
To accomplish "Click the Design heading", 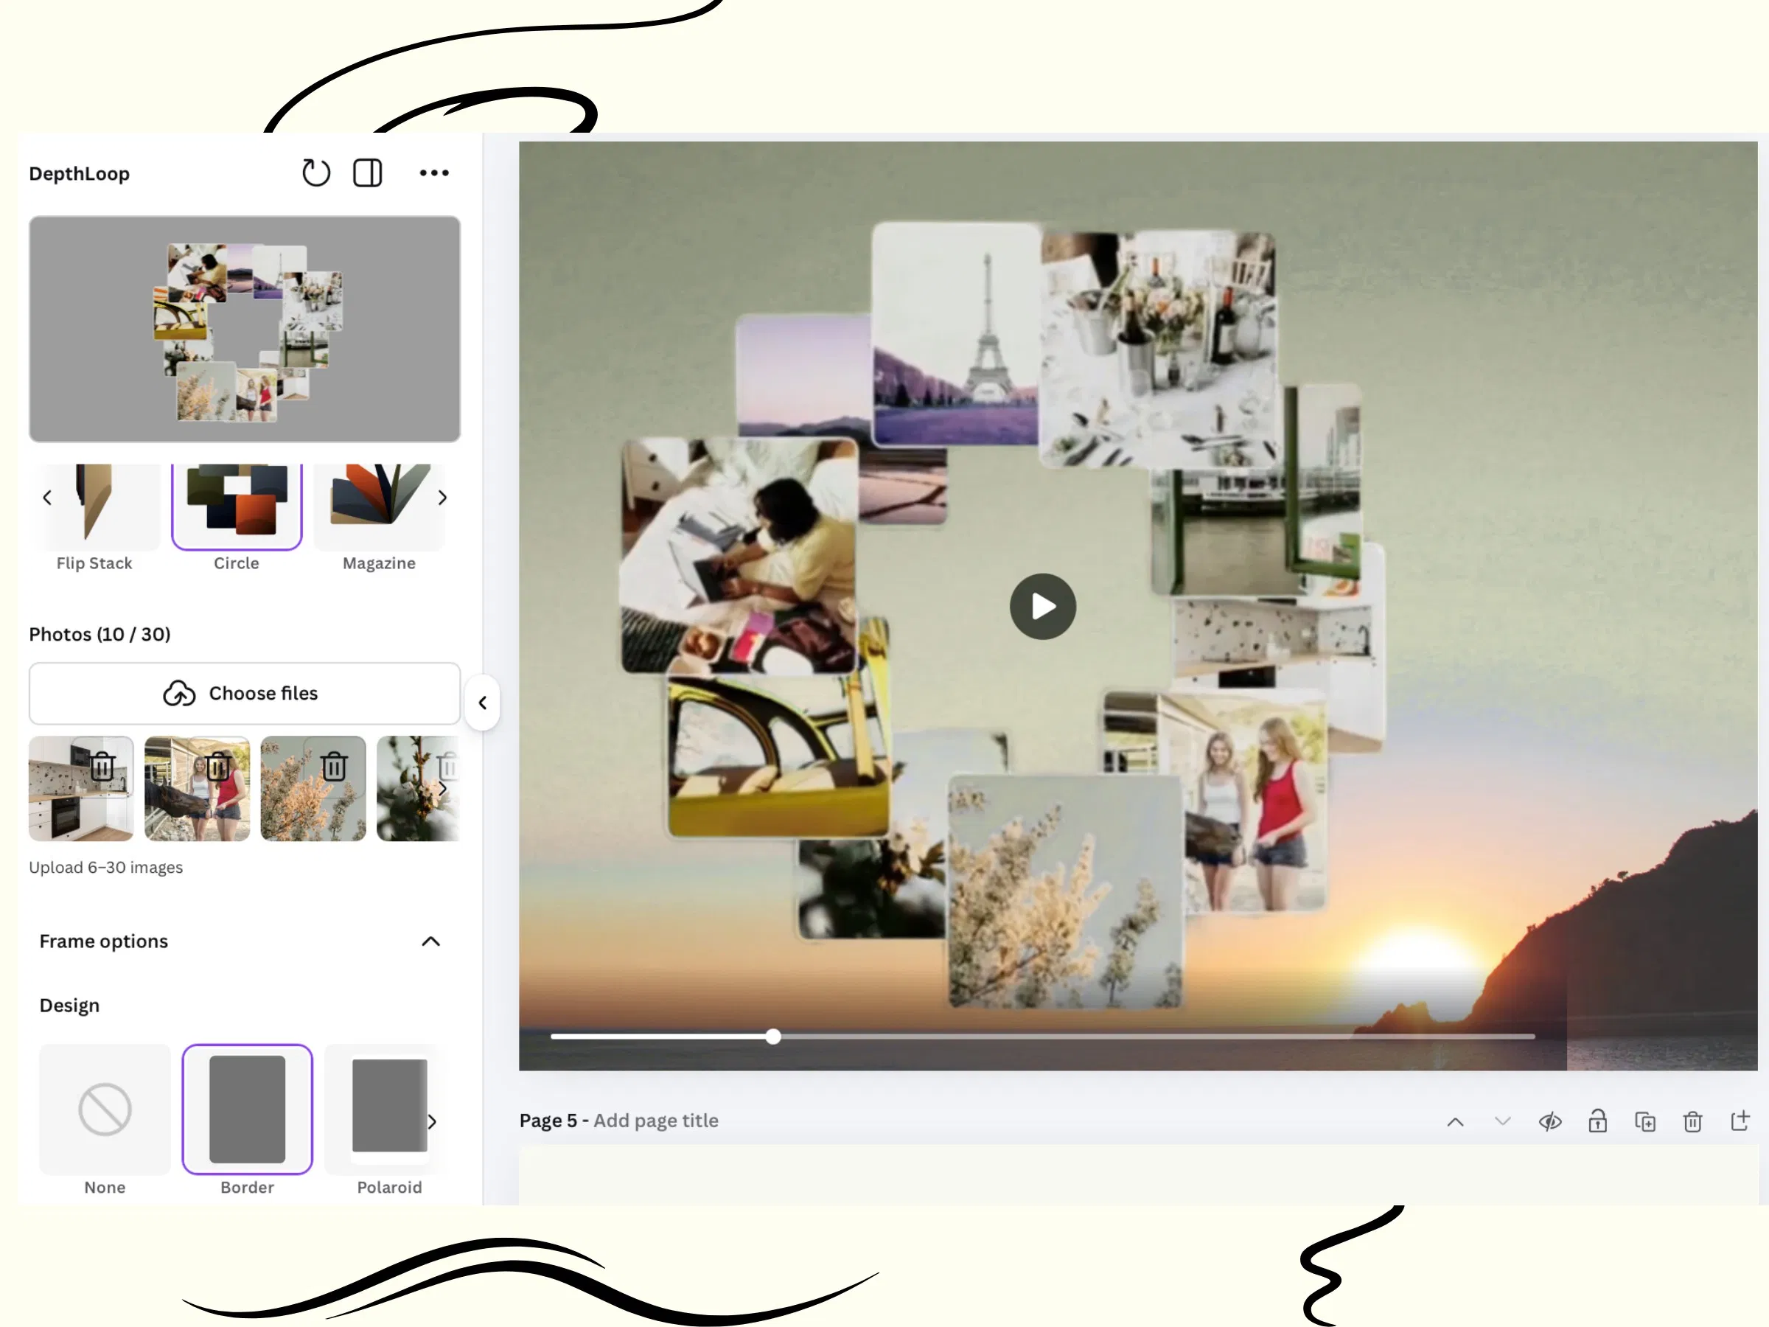I will tap(69, 1006).
